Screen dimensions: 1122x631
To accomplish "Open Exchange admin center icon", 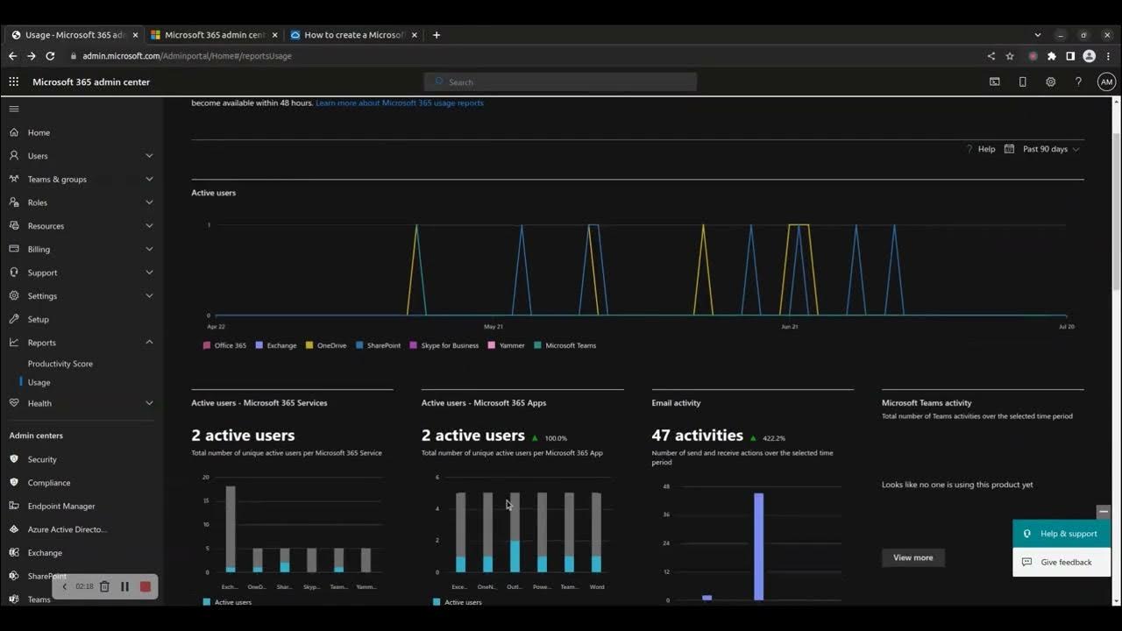I will pos(14,552).
